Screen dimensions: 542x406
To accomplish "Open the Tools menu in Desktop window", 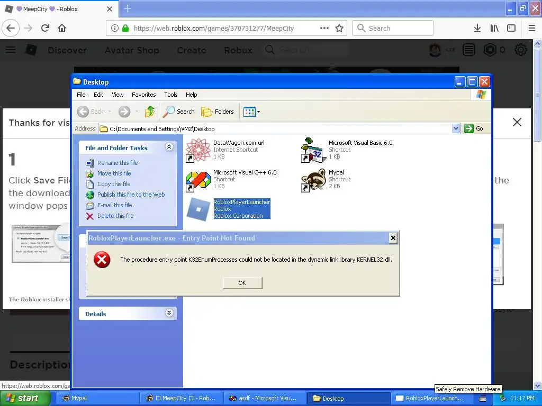I will [171, 95].
